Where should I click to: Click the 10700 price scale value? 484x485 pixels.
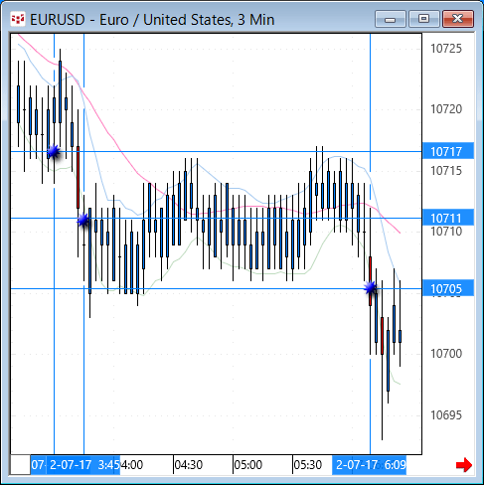[446, 354]
